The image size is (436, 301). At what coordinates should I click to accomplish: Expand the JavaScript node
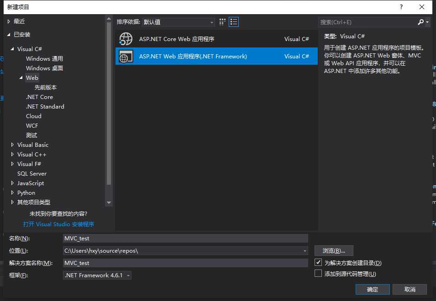click(12, 183)
